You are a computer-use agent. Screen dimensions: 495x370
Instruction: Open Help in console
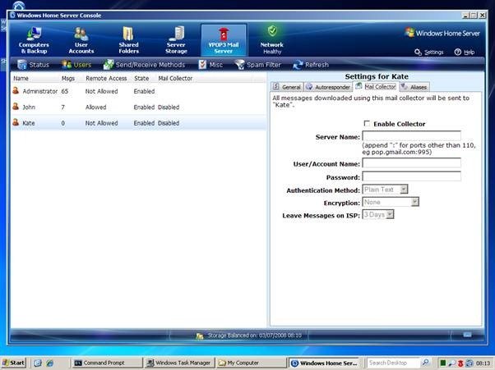(465, 53)
